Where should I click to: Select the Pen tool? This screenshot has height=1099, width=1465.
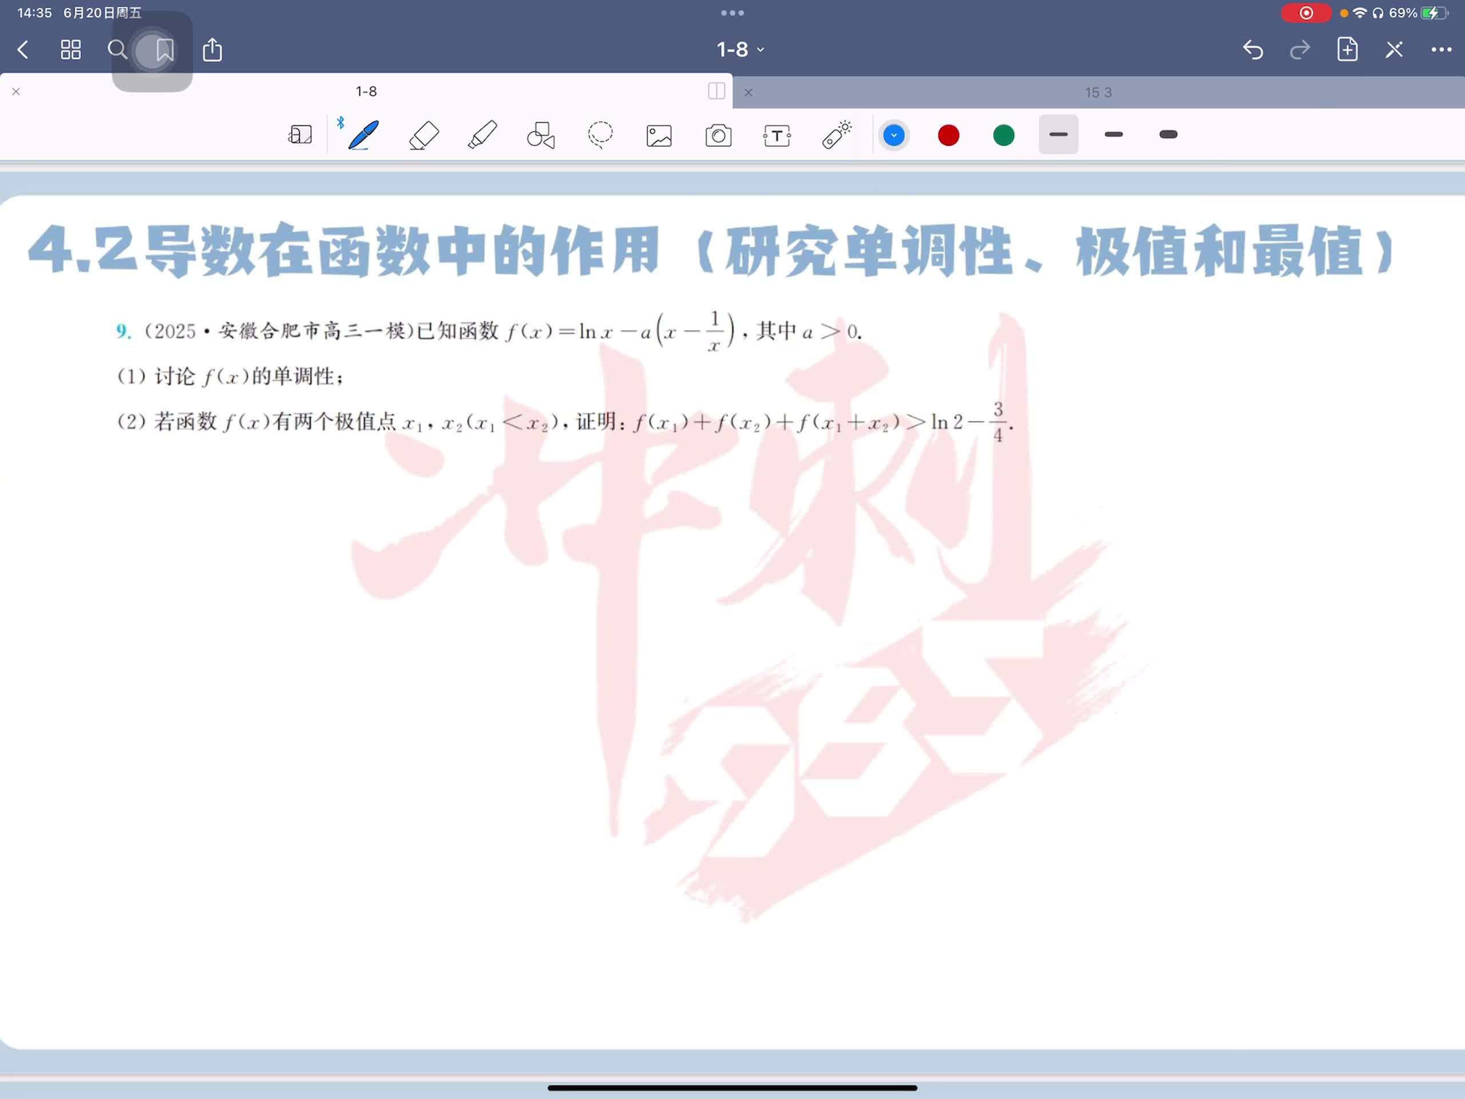point(363,135)
